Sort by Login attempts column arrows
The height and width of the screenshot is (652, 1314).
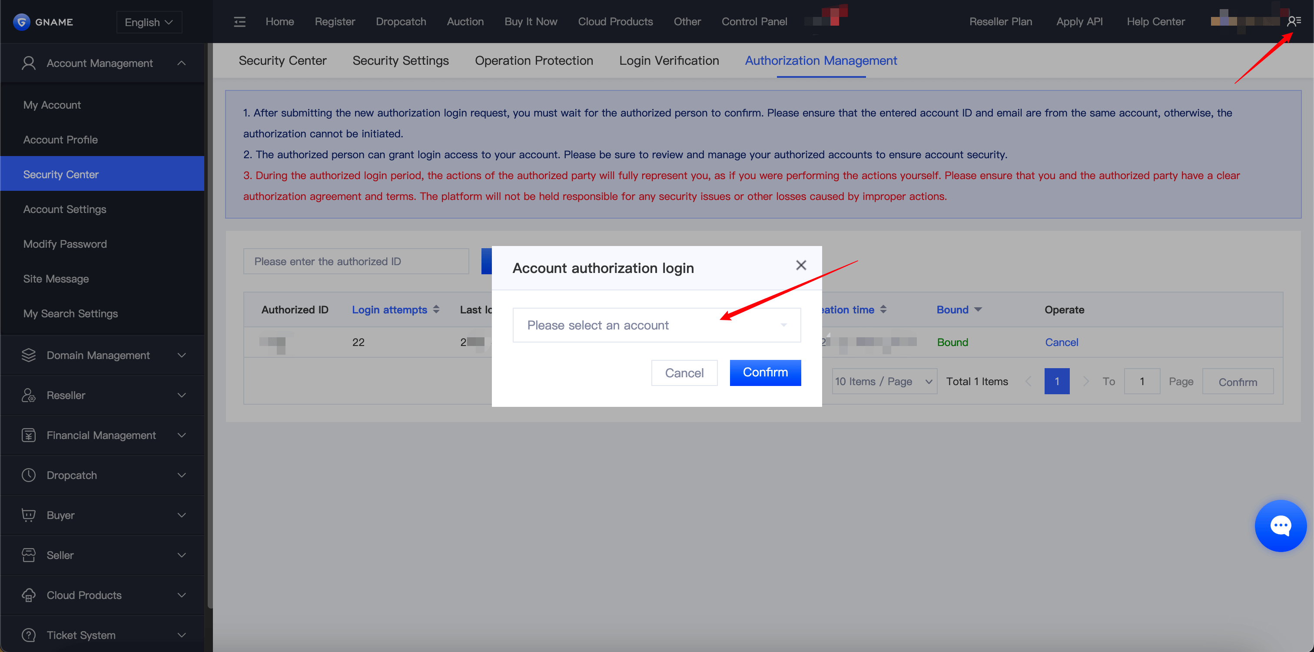(x=436, y=309)
